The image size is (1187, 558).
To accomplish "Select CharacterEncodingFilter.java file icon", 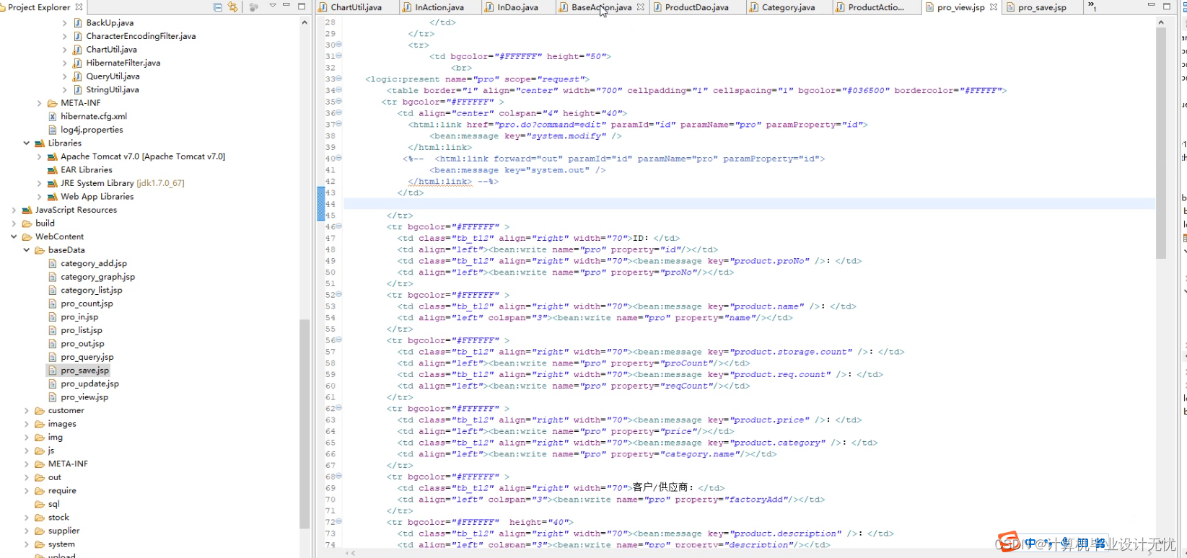I will 77,36.
